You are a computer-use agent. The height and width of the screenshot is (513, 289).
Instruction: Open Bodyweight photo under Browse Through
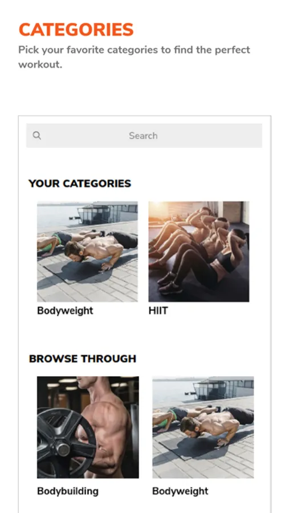click(x=203, y=427)
